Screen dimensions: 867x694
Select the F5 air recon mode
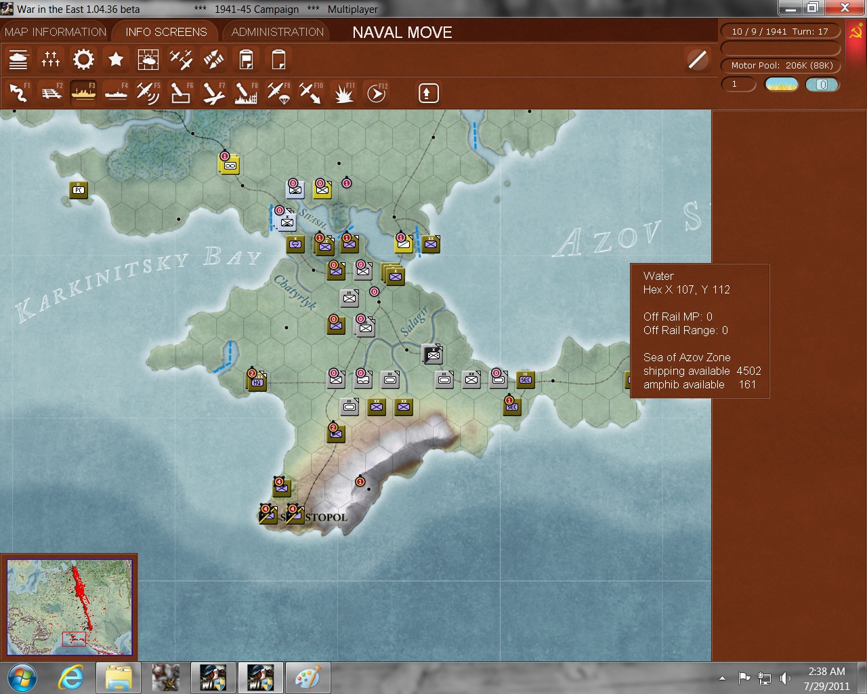[x=148, y=93]
